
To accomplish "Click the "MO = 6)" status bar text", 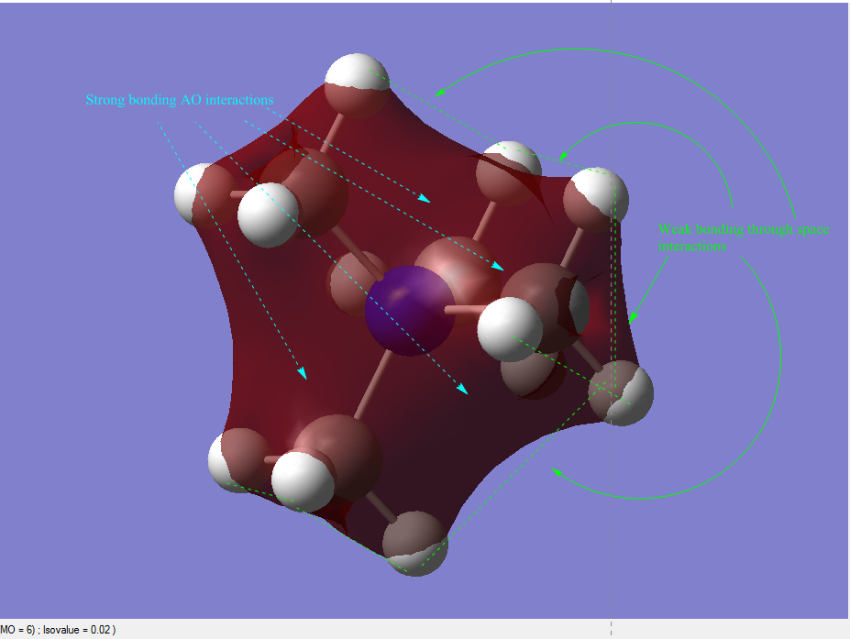I will coord(18,630).
